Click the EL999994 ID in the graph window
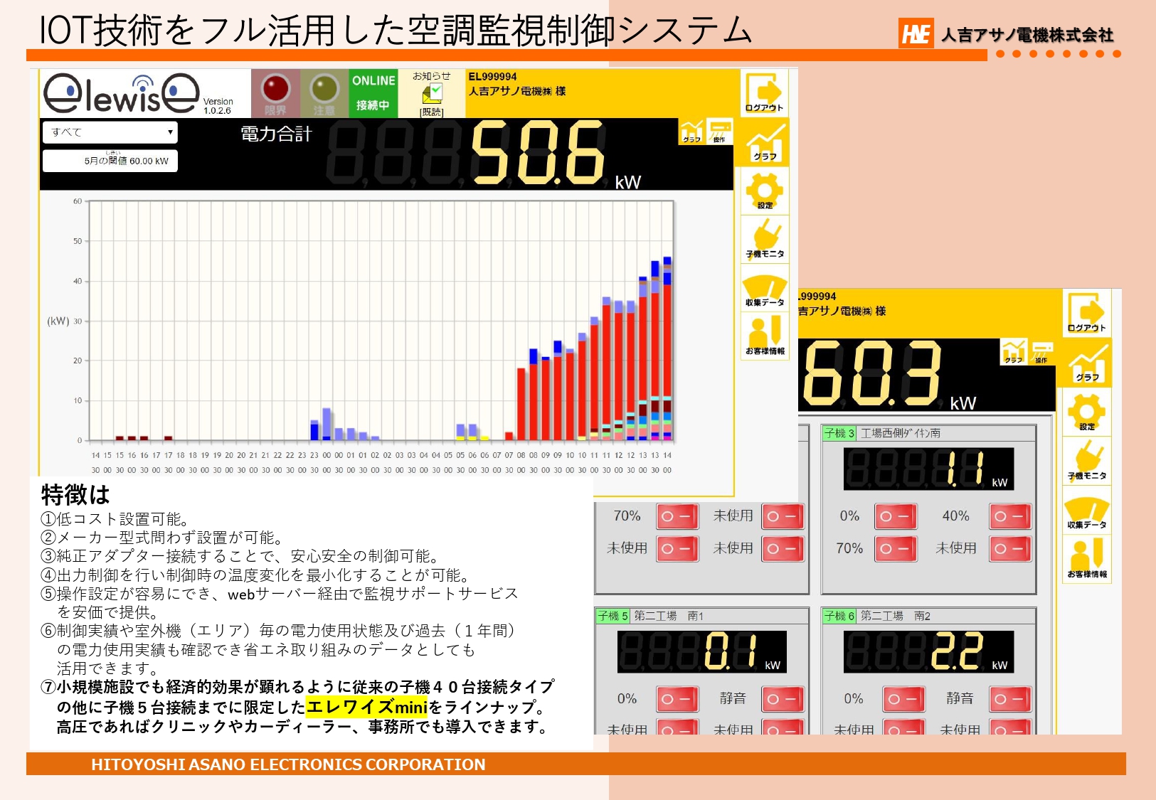 (492, 77)
